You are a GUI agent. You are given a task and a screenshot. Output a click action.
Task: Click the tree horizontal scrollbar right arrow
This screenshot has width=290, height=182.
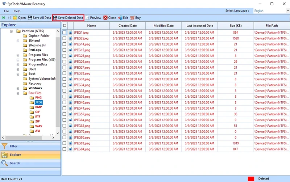[53, 137]
